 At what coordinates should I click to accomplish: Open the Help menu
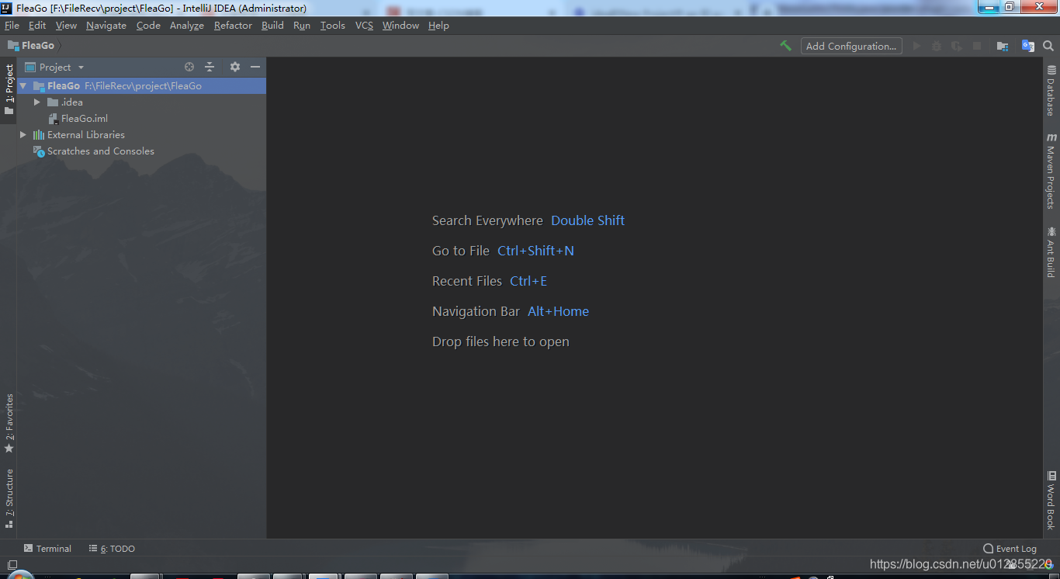pos(438,26)
